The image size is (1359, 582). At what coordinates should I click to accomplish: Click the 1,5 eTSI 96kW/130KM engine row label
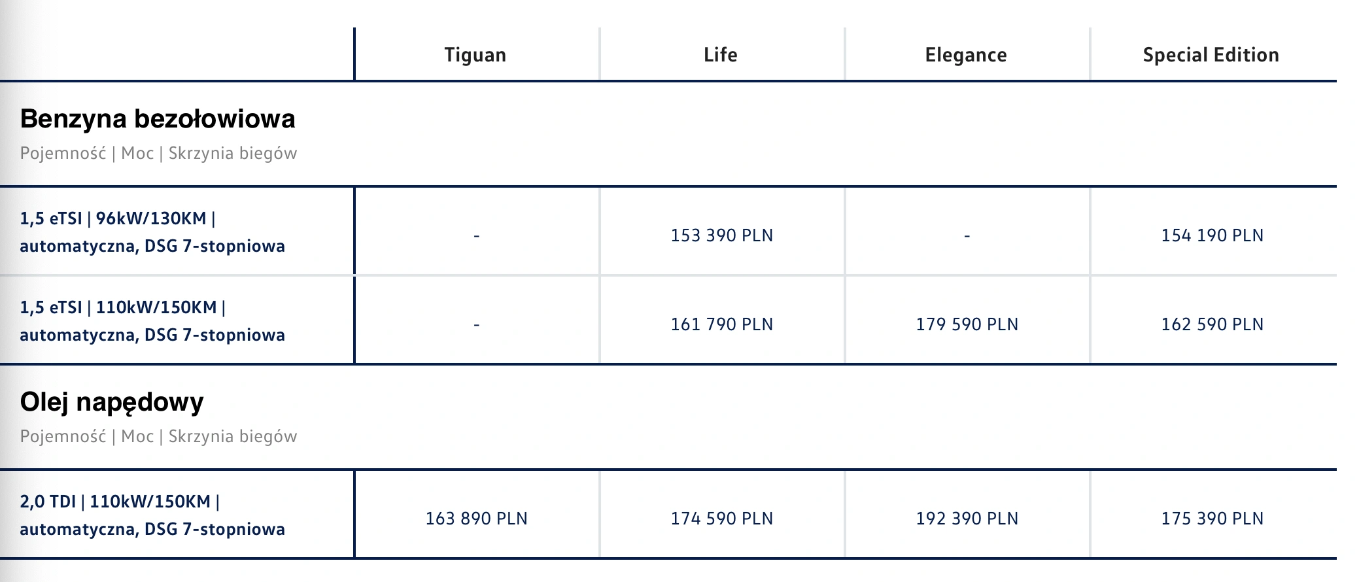(x=152, y=232)
